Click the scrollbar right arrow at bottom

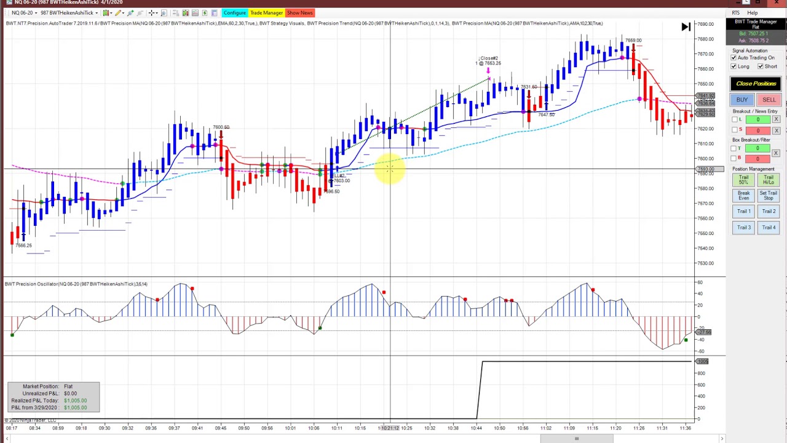(x=722, y=439)
